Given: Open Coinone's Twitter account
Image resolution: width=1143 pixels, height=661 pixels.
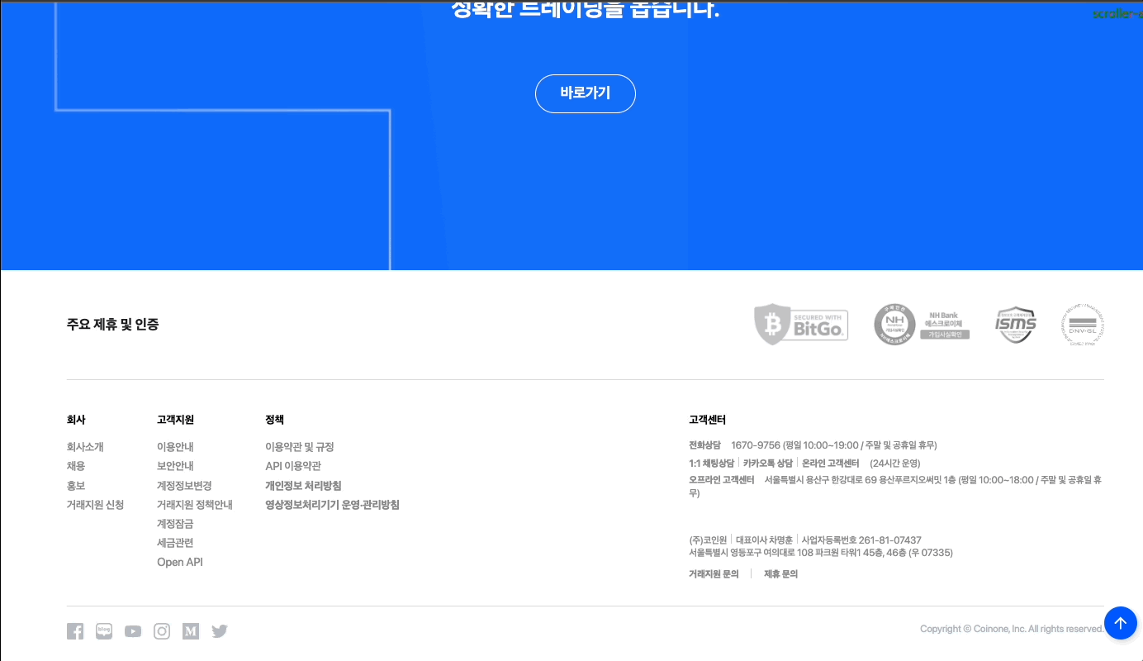Looking at the screenshot, I should click(x=219, y=630).
